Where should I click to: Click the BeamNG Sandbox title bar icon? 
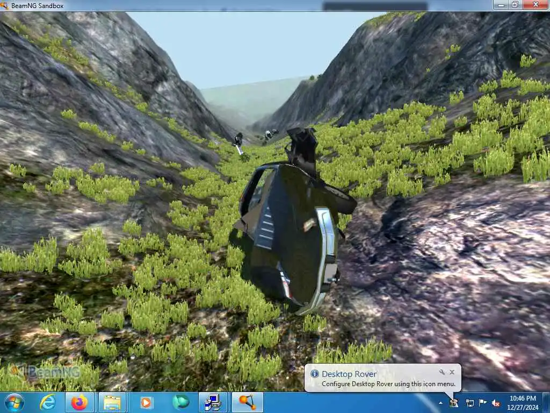tap(4, 5)
